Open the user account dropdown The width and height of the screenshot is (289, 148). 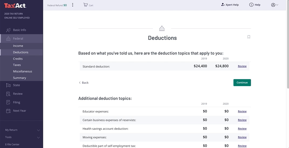[x=275, y=5]
